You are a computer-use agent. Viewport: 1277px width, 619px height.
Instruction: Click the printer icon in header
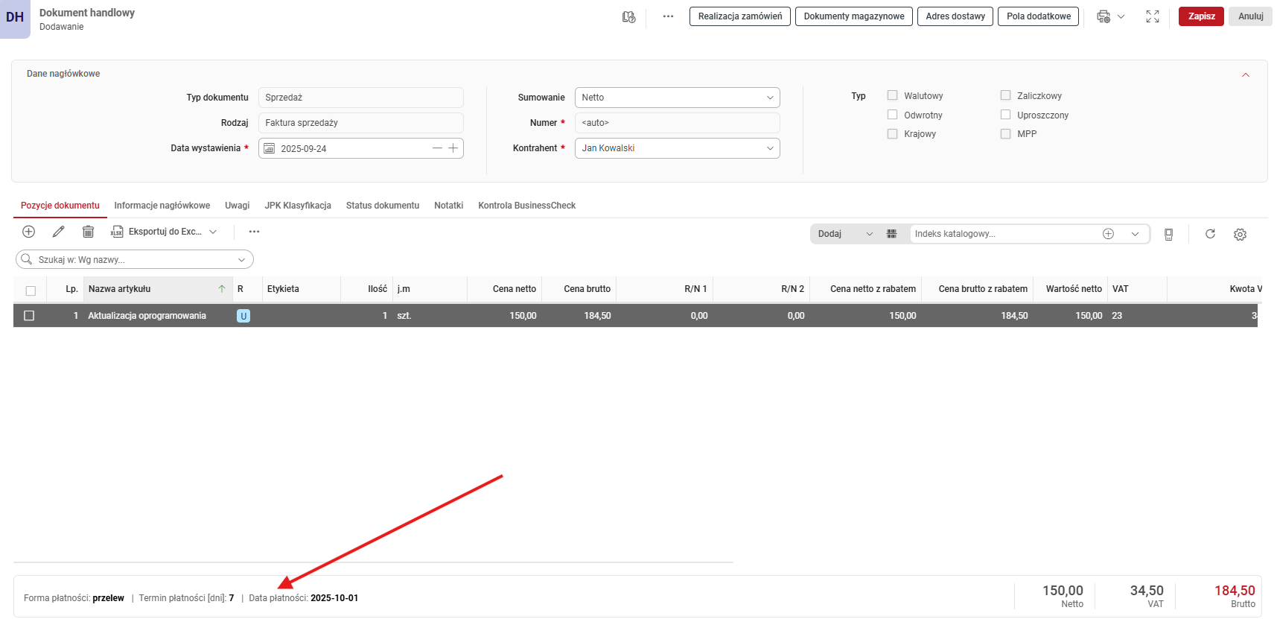coord(1104,16)
